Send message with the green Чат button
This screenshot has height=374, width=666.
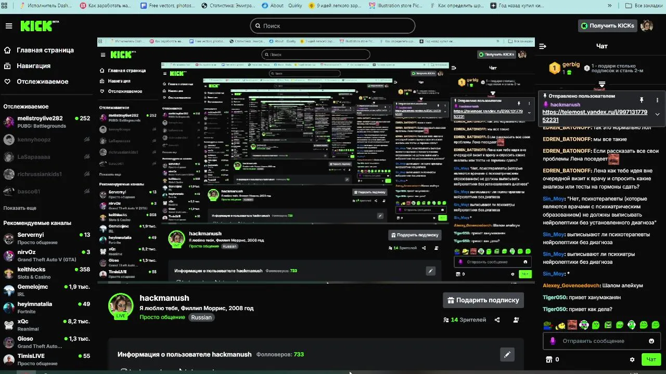tap(651, 359)
